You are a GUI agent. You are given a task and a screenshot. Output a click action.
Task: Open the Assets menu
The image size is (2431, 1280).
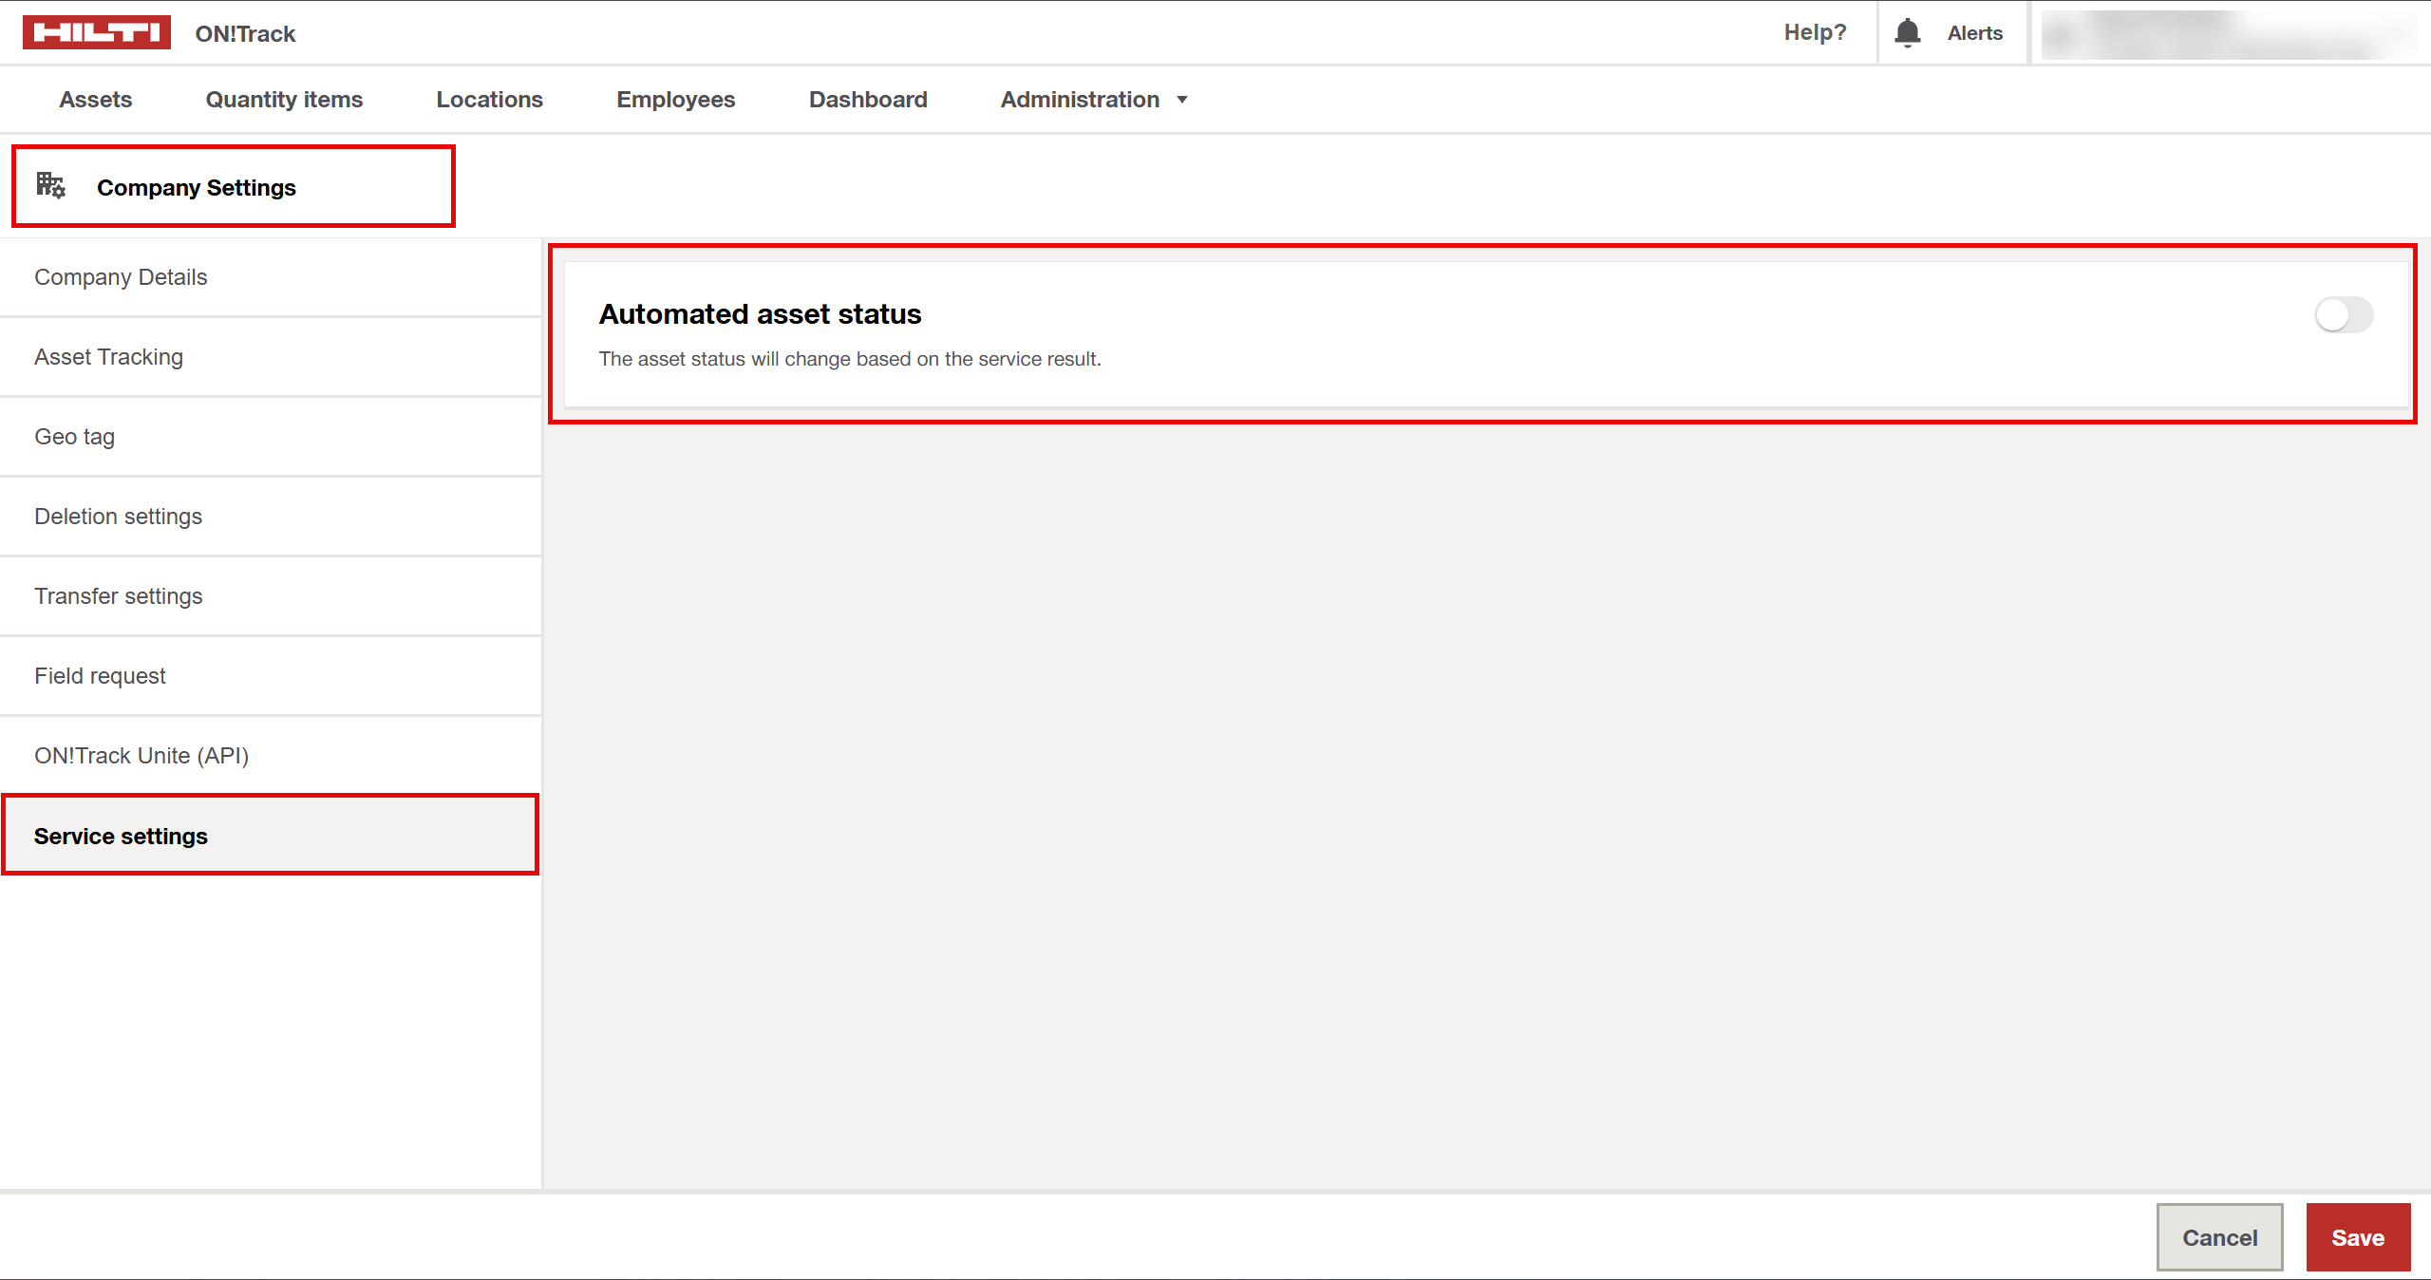point(95,100)
